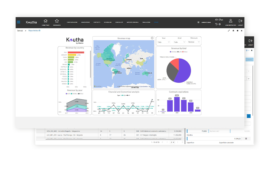
Task: Click the Logout icon
Action: 240,21
